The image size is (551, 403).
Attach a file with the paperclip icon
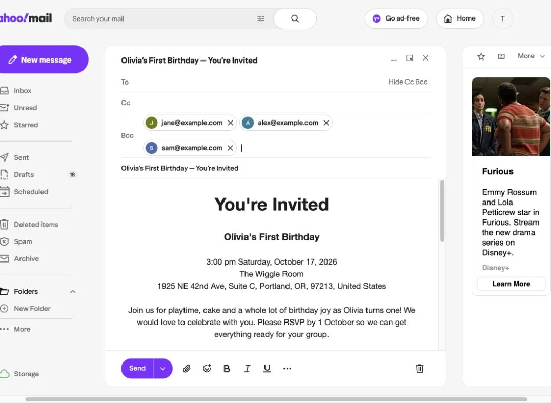(187, 368)
